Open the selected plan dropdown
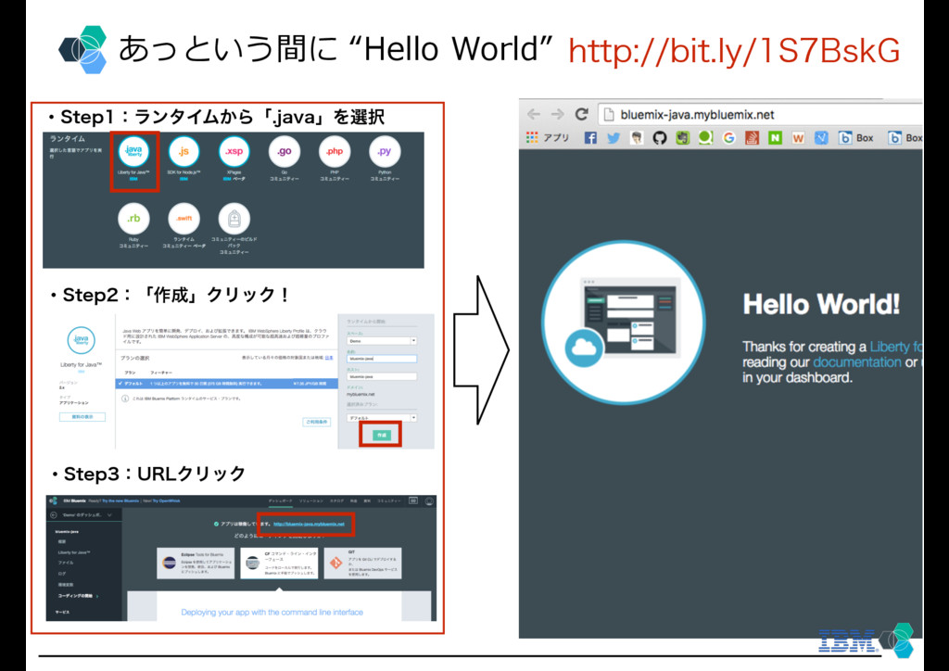 point(381,418)
